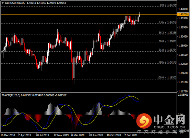The width and height of the screenshot is (190, 138).
Task: Click the CNGOLD.COM.CN watermark link
Action: (x=169, y=127)
